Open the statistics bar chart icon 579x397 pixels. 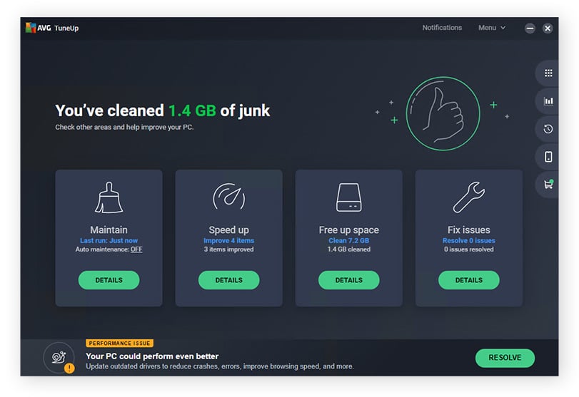548,101
